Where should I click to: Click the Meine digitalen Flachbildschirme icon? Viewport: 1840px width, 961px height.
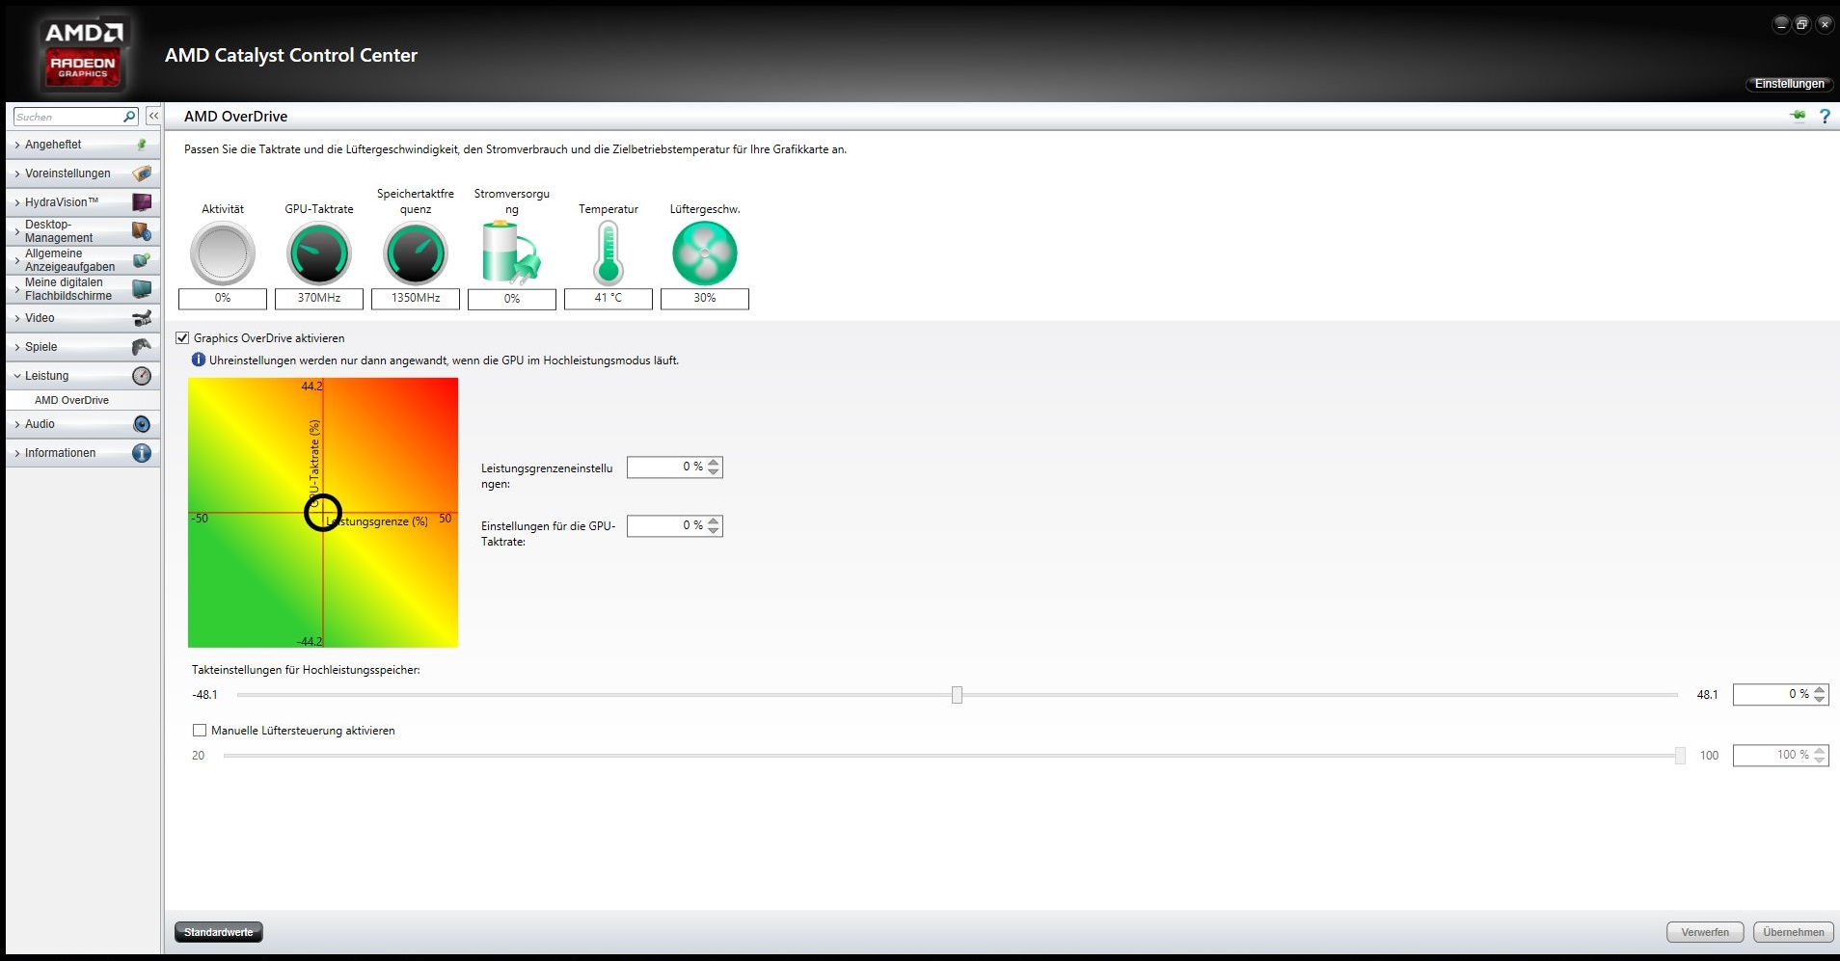[142, 289]
